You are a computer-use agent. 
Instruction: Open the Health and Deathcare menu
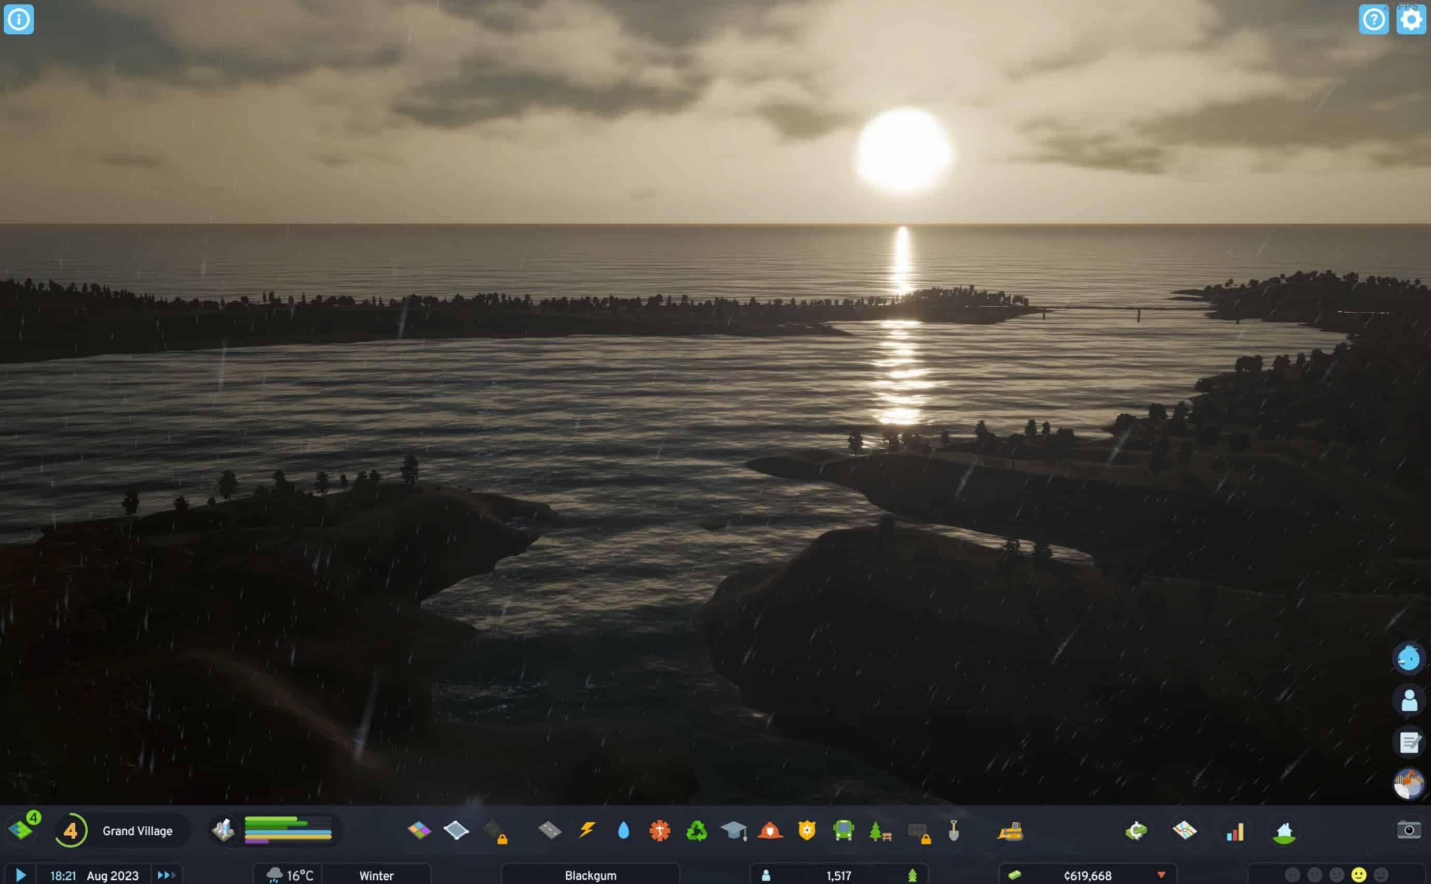coord(660,830)
